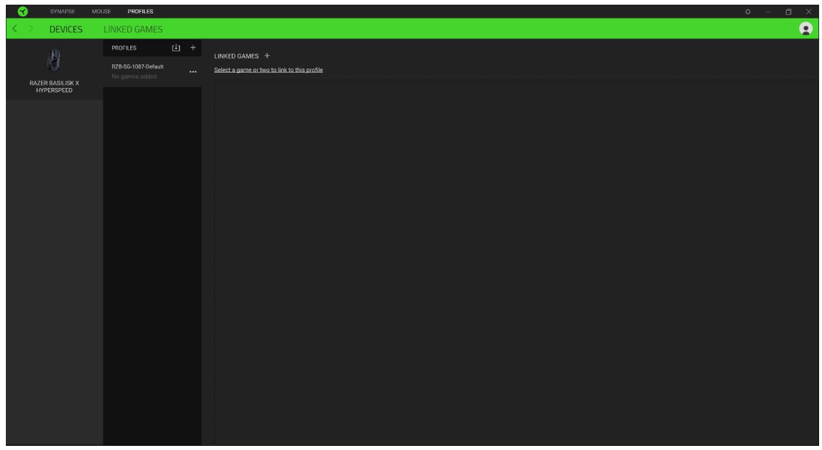This screenshot has width=822, height=450.
Task: Minimize the Razer Synapse window
Action: click(769, 11)
